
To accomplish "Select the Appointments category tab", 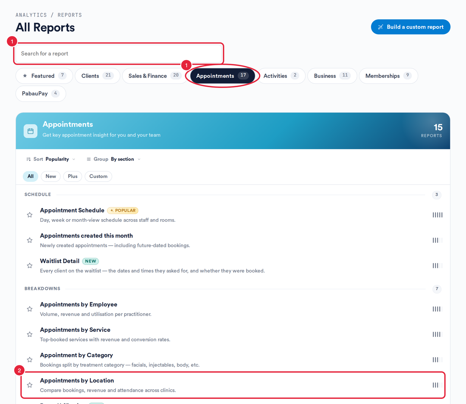I will (x=223, y=76).
